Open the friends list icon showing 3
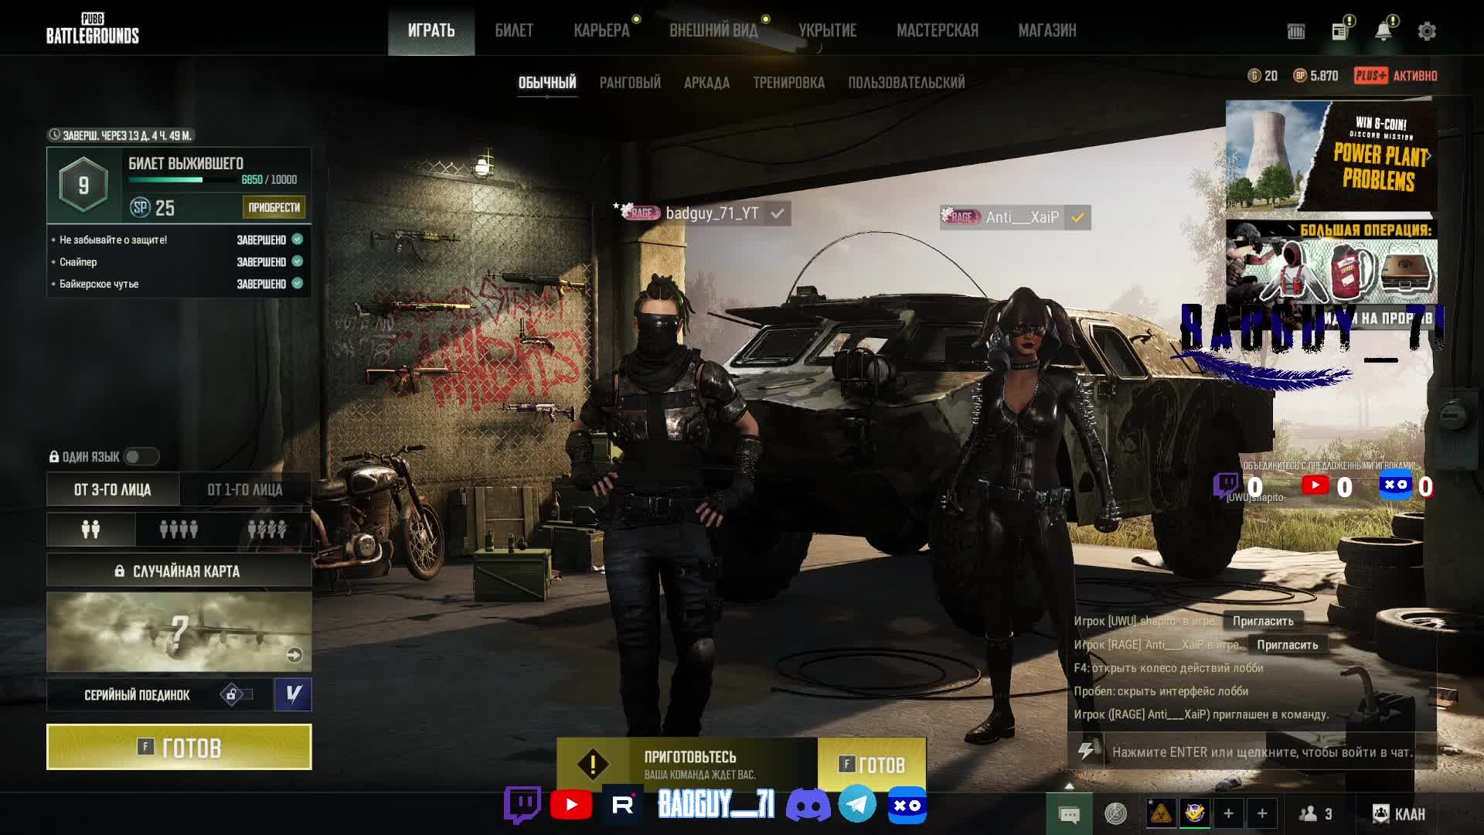The image size is (1484, 835). click(x=1316, y=813)
